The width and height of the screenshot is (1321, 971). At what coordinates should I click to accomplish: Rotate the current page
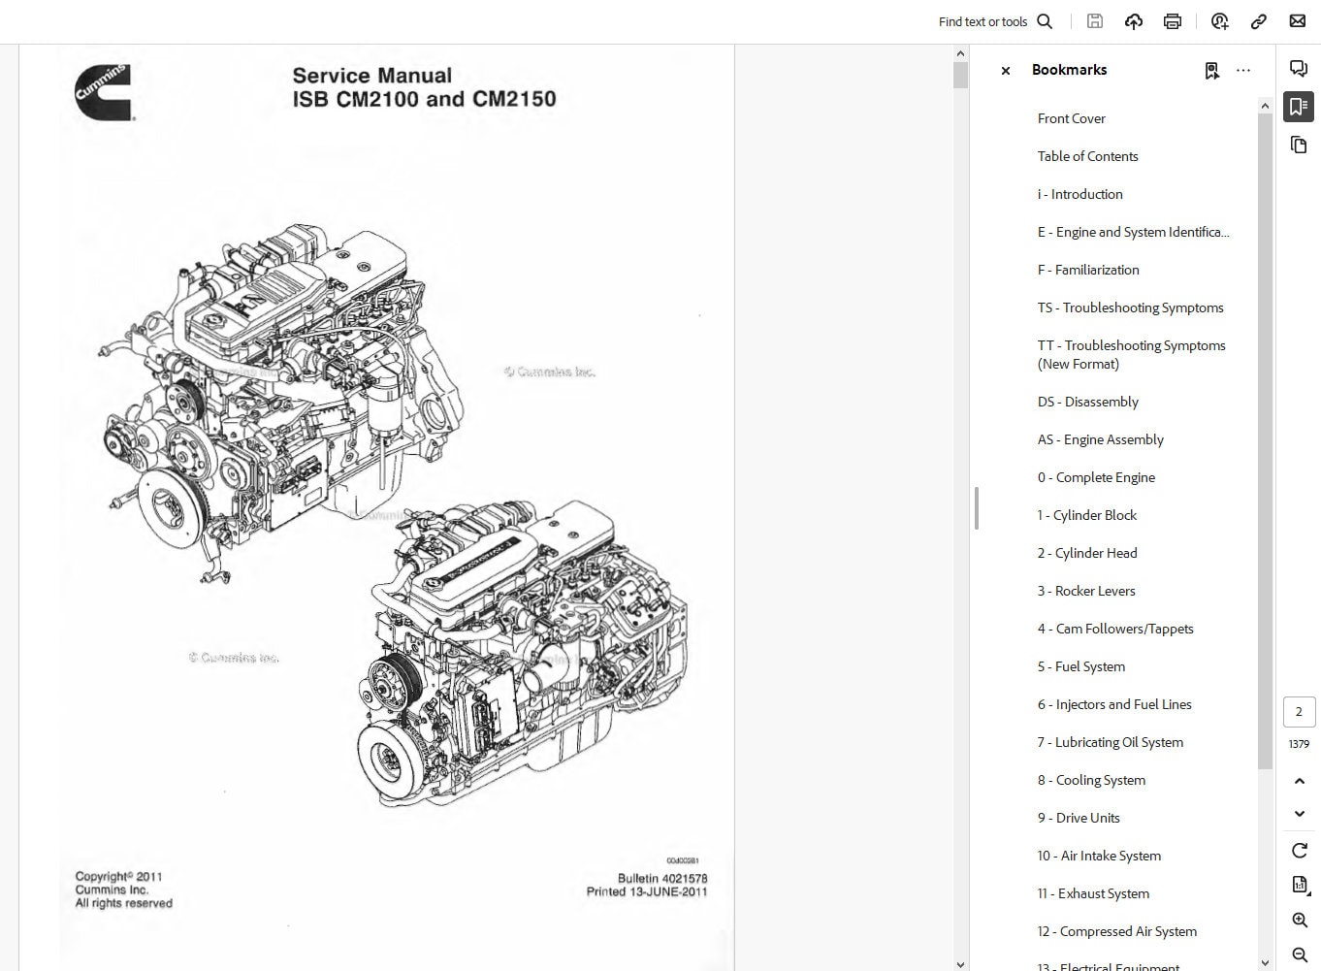(1300, 851)
